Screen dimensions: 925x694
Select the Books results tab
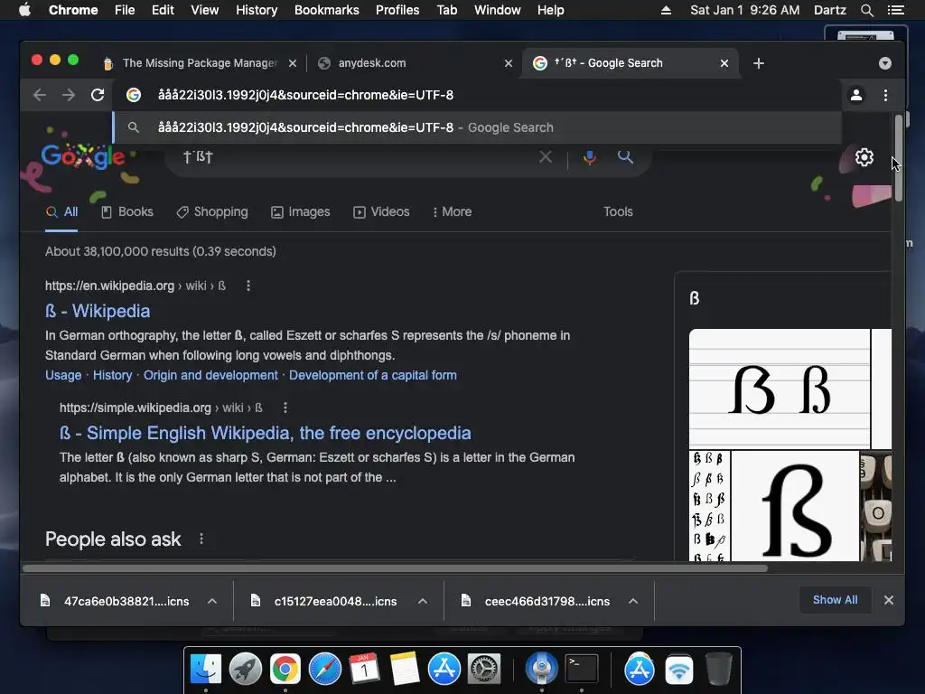(x=127, y=211)
